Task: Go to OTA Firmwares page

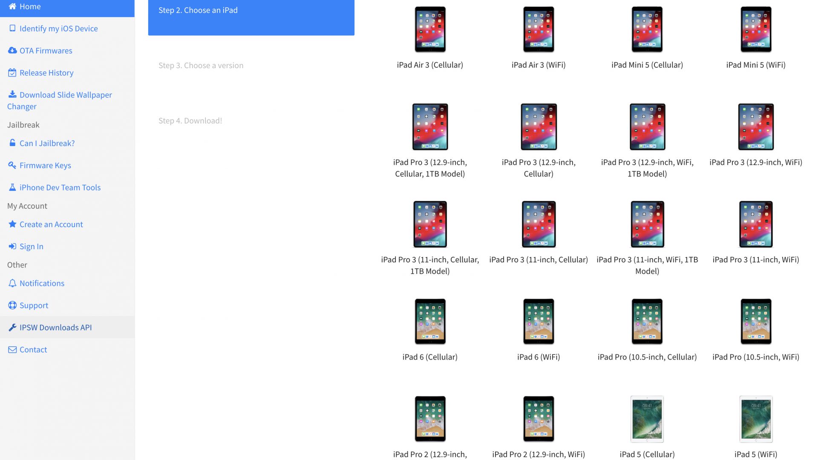Action: [x=46, y=51]
